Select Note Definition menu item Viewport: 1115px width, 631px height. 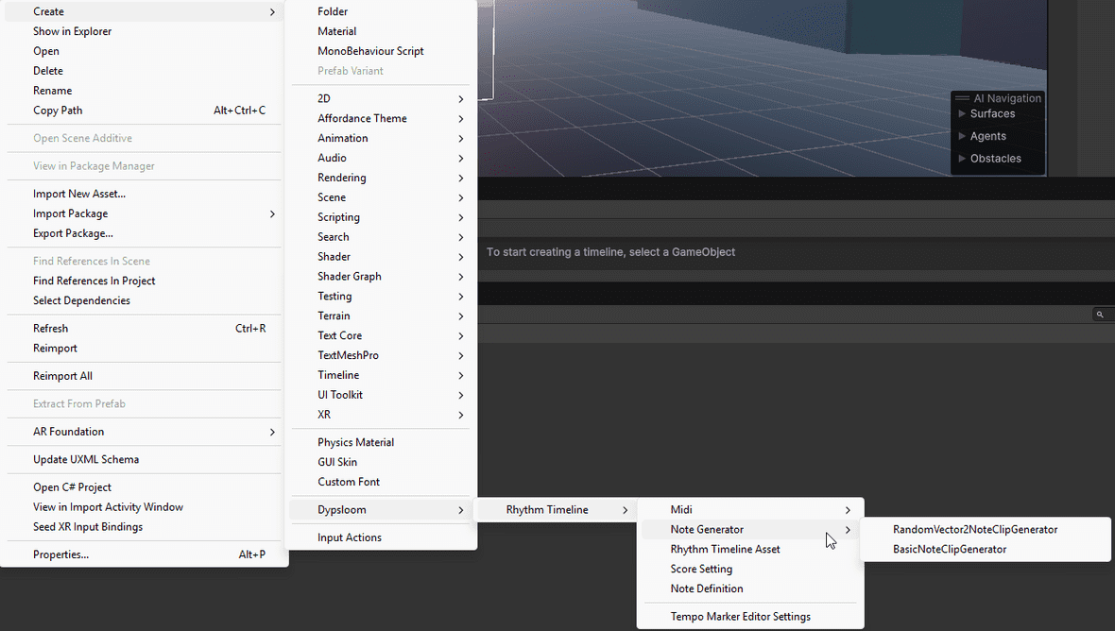click(706, 589)
